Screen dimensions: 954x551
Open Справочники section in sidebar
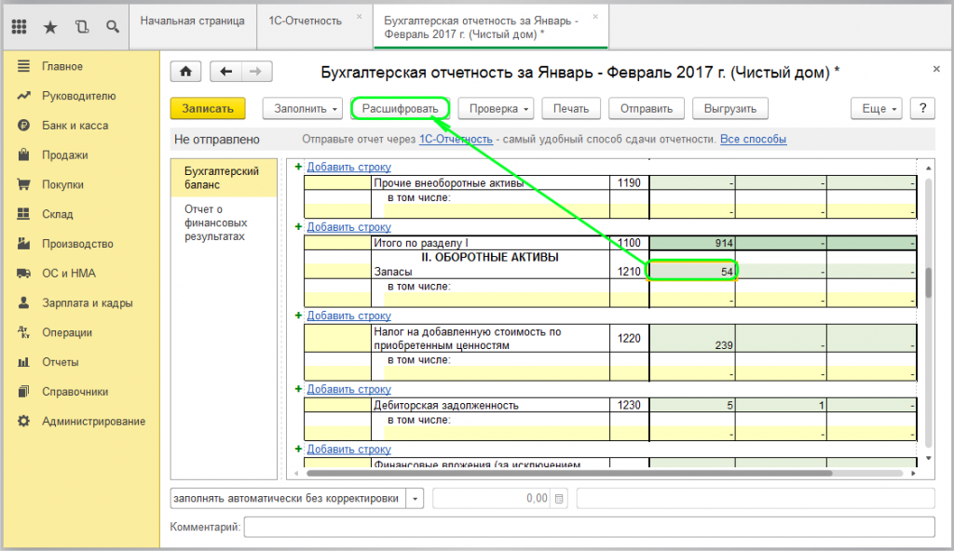click(x=75, y=392)
